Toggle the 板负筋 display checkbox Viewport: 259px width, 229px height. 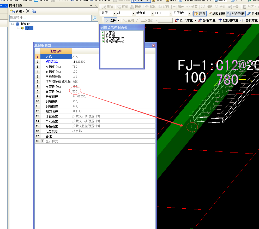pyautogui.click(x=103, y=36)
